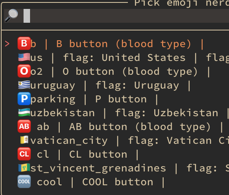Pick the blue P parking emoji icon
229x195 pixels.
pos(24,99)
